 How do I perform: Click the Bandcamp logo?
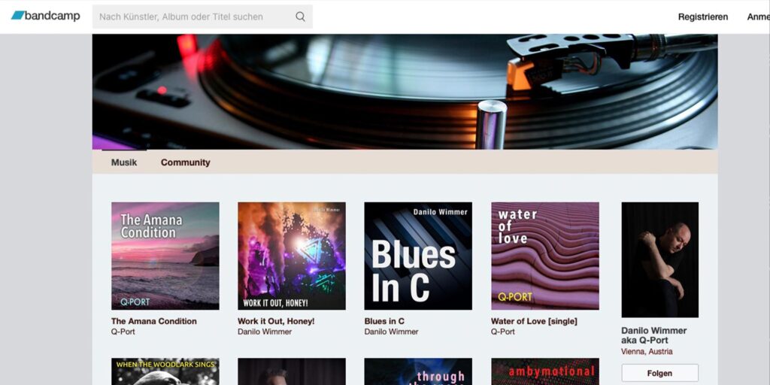(45, 16)
